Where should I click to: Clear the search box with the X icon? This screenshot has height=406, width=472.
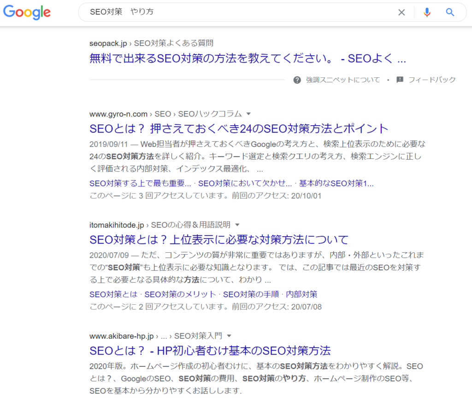point(401,12)
